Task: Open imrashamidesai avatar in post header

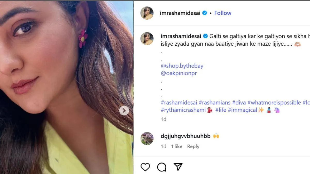Action: coord(147,13)
